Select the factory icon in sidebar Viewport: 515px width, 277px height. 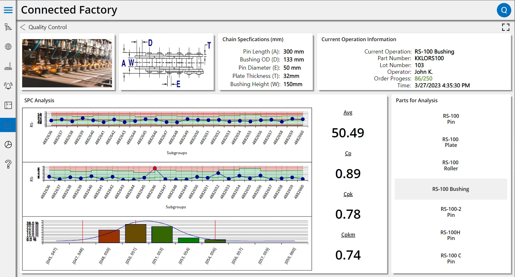pos(8,66)
